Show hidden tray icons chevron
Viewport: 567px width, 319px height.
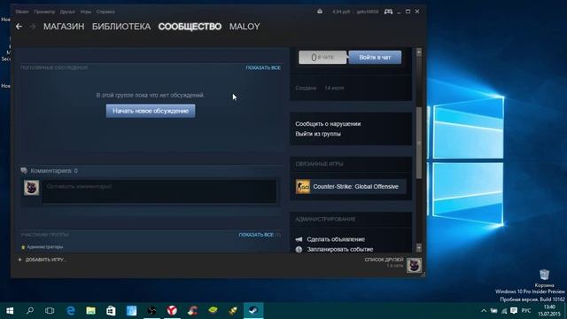point(484,311)
